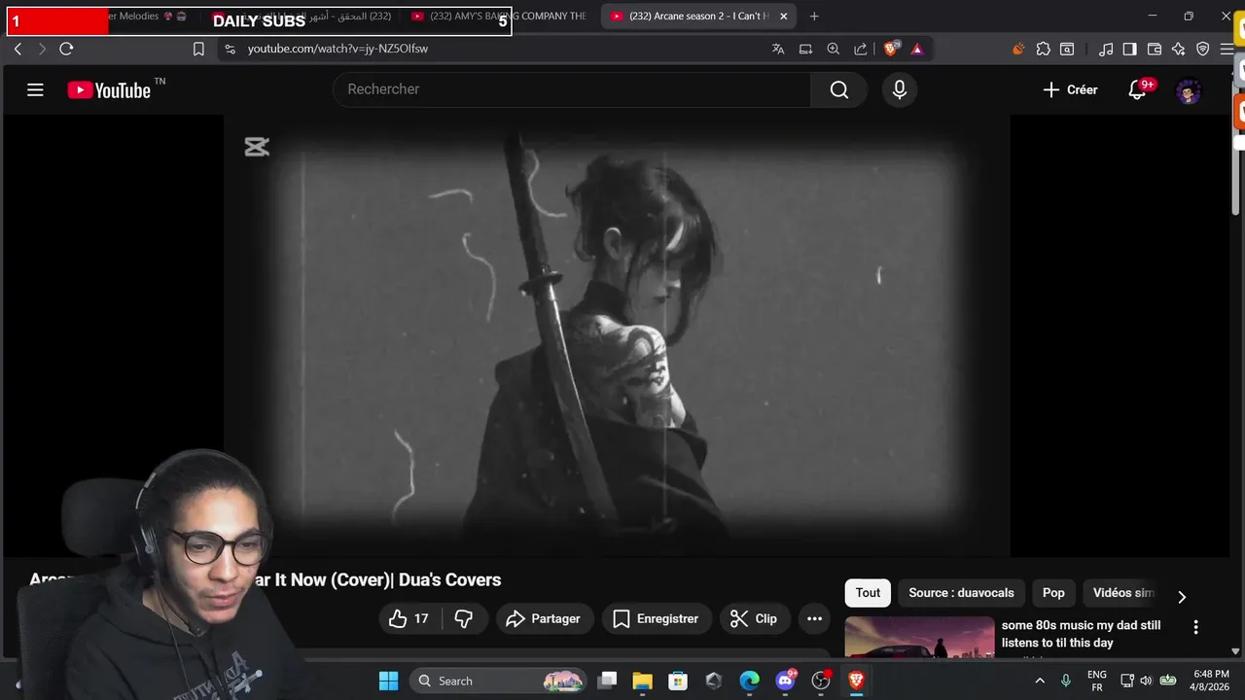Open Brave Shields lion icon
The image size is (1245, 700).
tap(891, 49)
